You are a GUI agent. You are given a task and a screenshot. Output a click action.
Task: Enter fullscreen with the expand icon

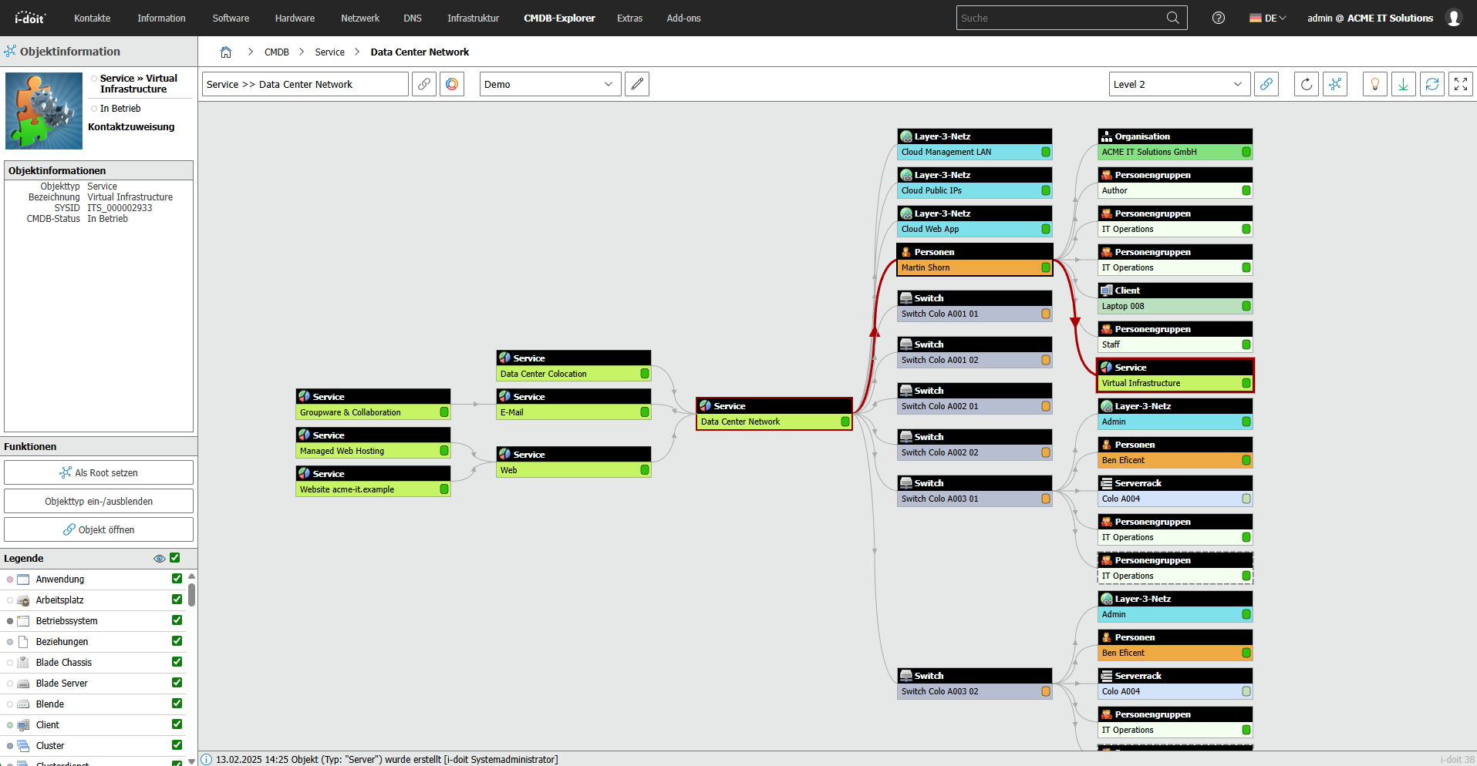pyautogui.click(x=1460, y=85)
